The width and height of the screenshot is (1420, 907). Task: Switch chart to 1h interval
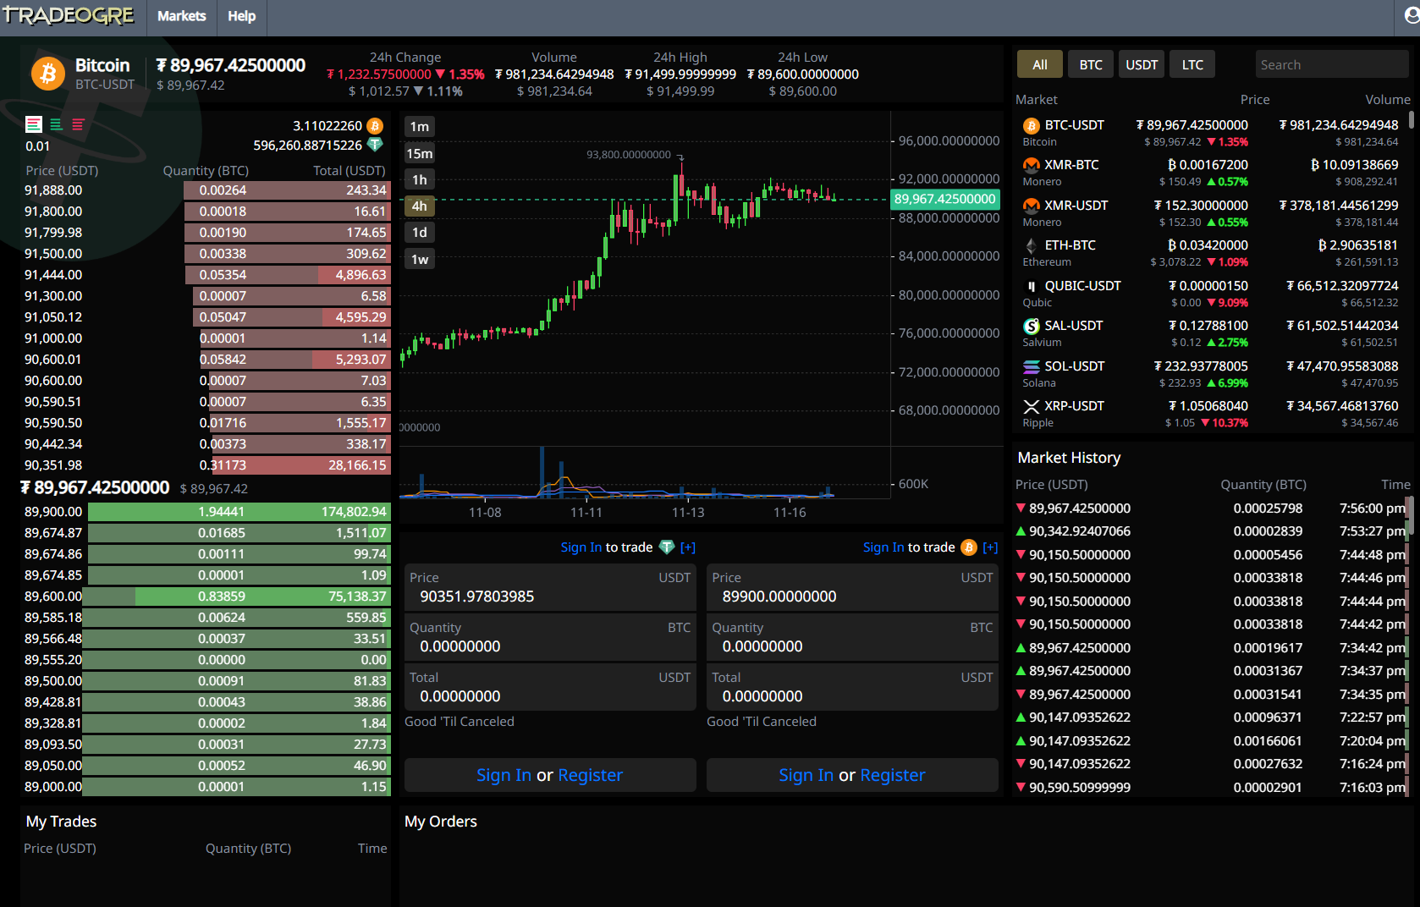coord(420,179)
